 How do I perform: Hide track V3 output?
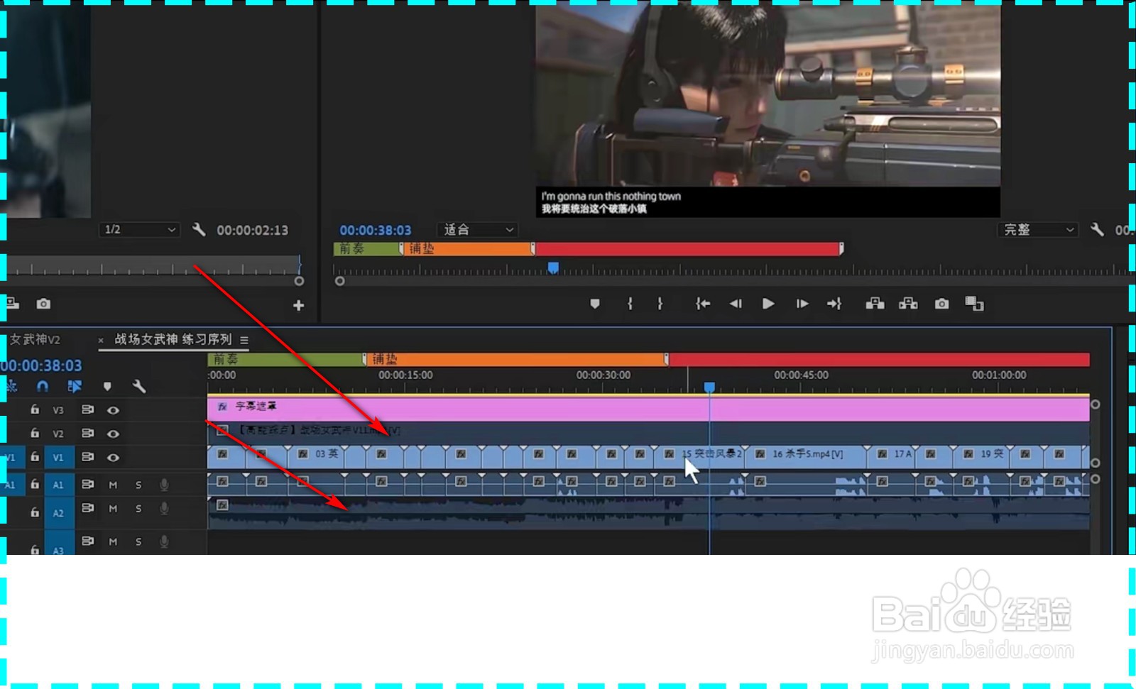click(x=113, y=410)
